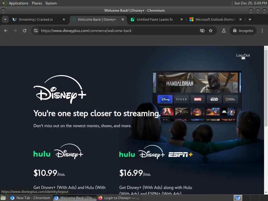Switch to Untitled Paste | paste.fo tab
The width and height of the screenshot is (268, 201).
pyautogui.click(x=154, y=19)
